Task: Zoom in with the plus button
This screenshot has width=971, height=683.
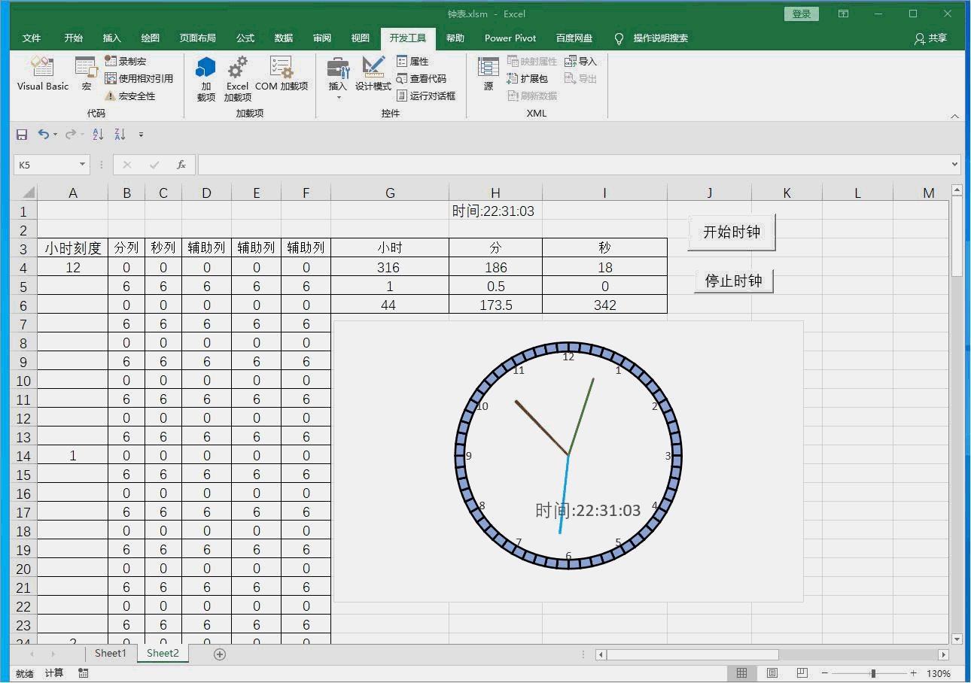Action: pyautogui.click(x=913, y=673)
